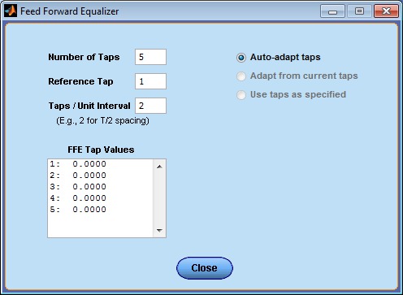This screenshot has height=295, width=403.
Task: Click the Taps / Unit Interval field
Action: (x=150, y=106)
